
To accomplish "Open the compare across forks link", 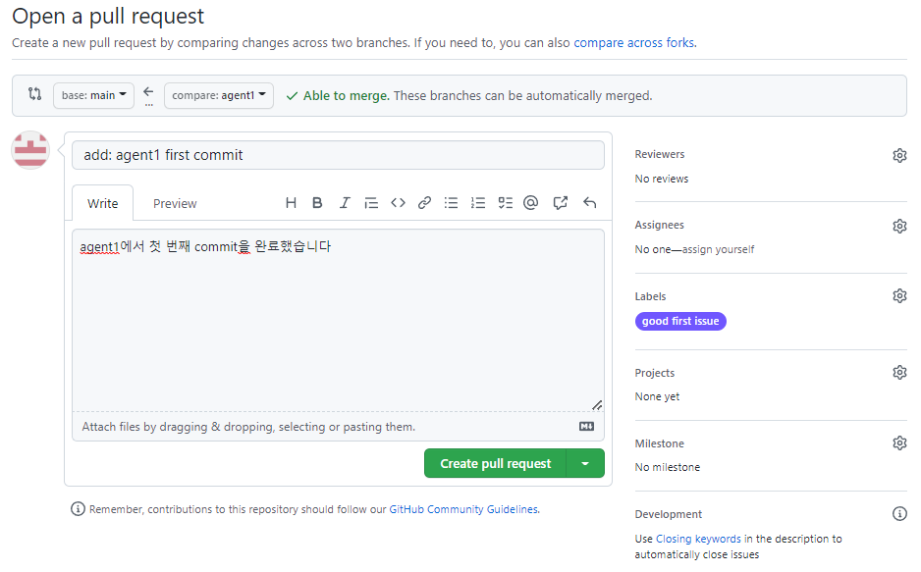I will pyautogui.click(x=633, y=43).
